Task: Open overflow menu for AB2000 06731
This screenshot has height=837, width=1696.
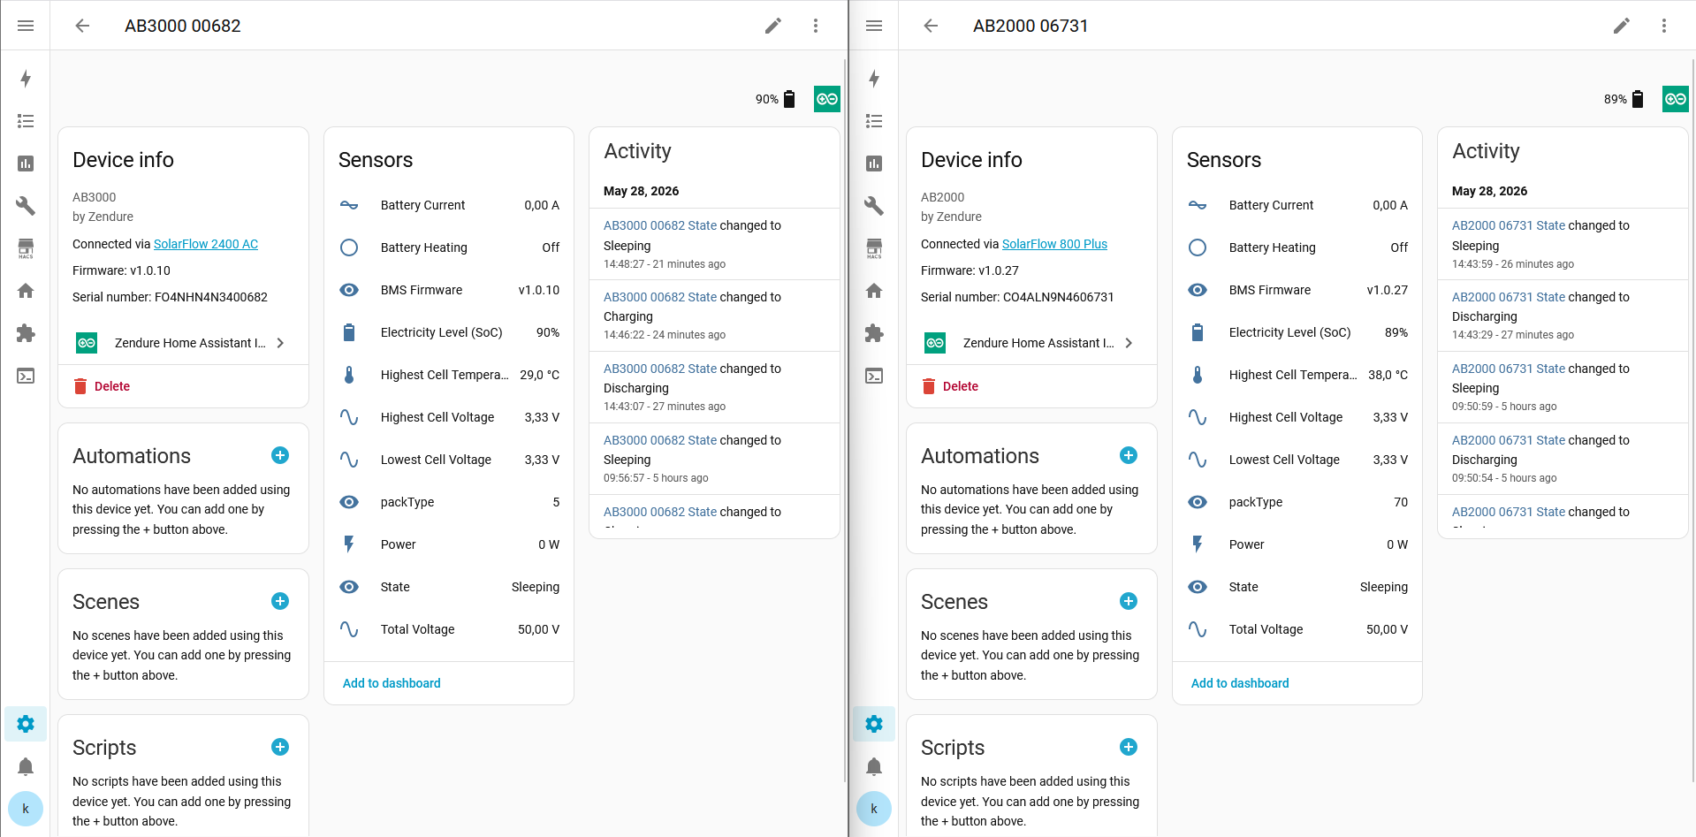Action: pyautogui.click(x=1664, y=26)
